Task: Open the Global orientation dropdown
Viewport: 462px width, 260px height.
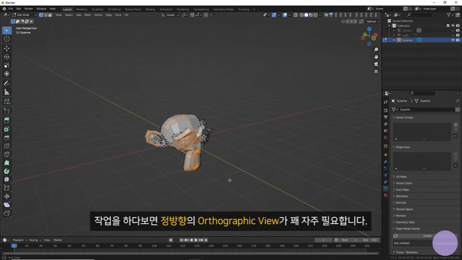Action: pyautogui.click(x=170, y=15)
